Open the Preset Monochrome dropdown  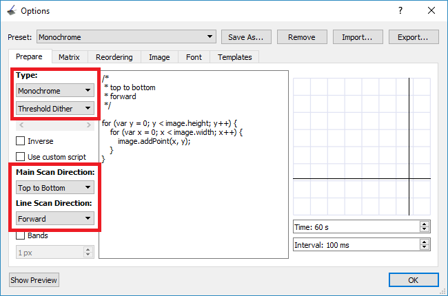126,37
